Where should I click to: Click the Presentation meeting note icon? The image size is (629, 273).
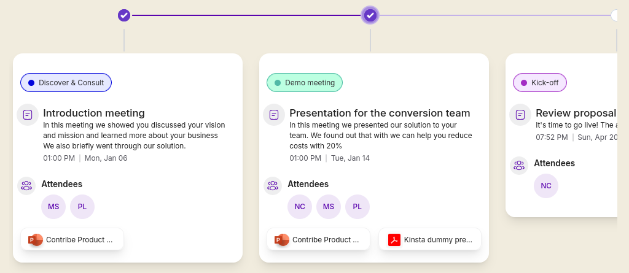[x=274, y=115]
